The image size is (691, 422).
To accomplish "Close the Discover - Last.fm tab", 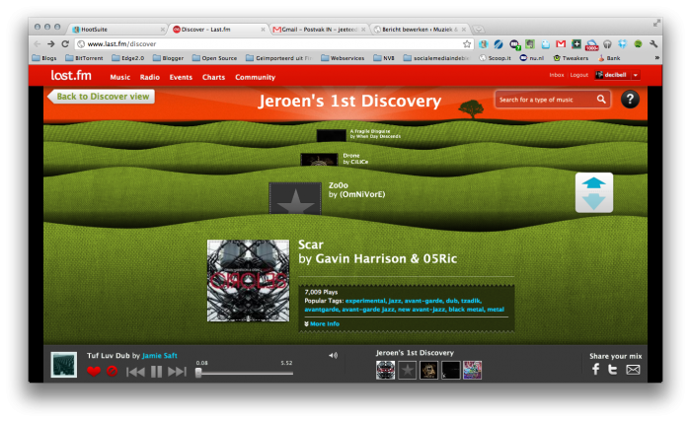I will [x=263, y=30].
